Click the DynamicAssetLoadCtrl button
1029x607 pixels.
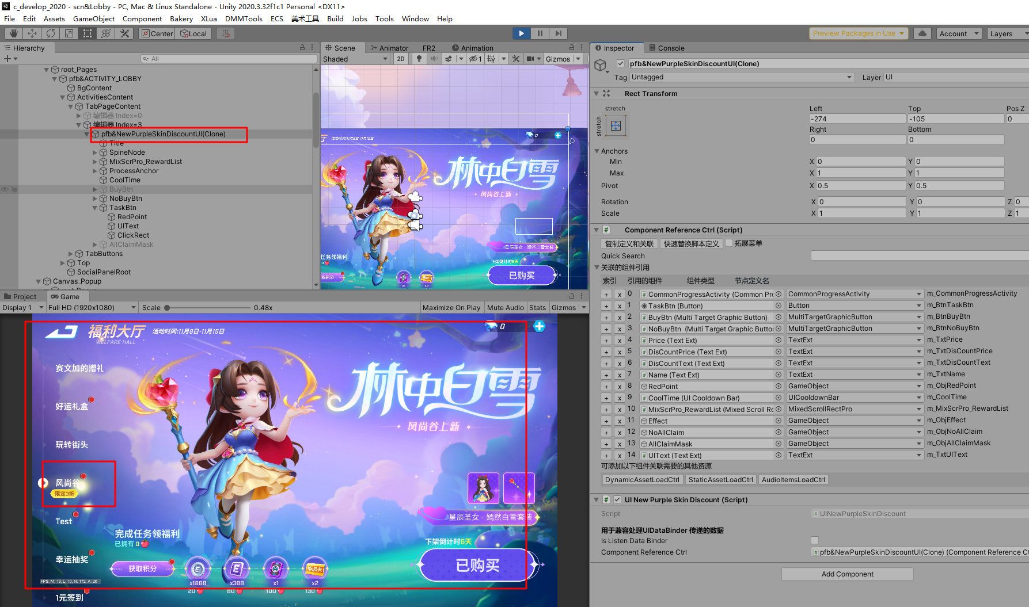(642, 479)
